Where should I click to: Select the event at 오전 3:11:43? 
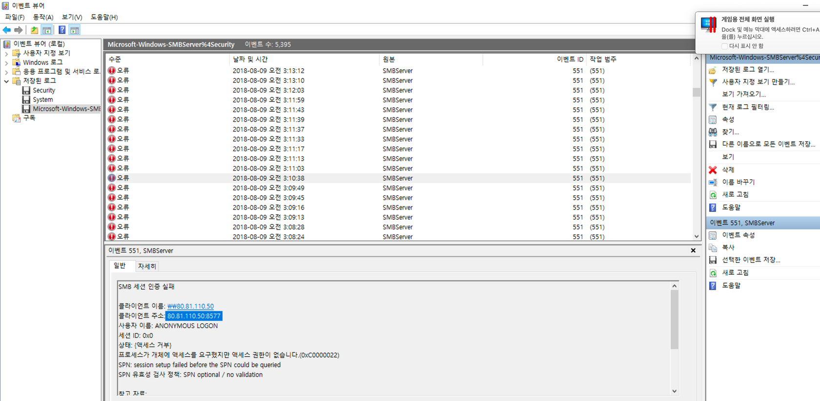point(398,110)
